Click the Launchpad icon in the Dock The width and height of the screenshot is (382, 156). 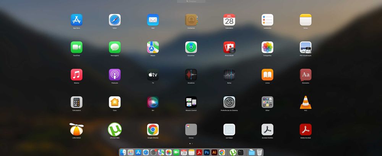click(131, 152)
